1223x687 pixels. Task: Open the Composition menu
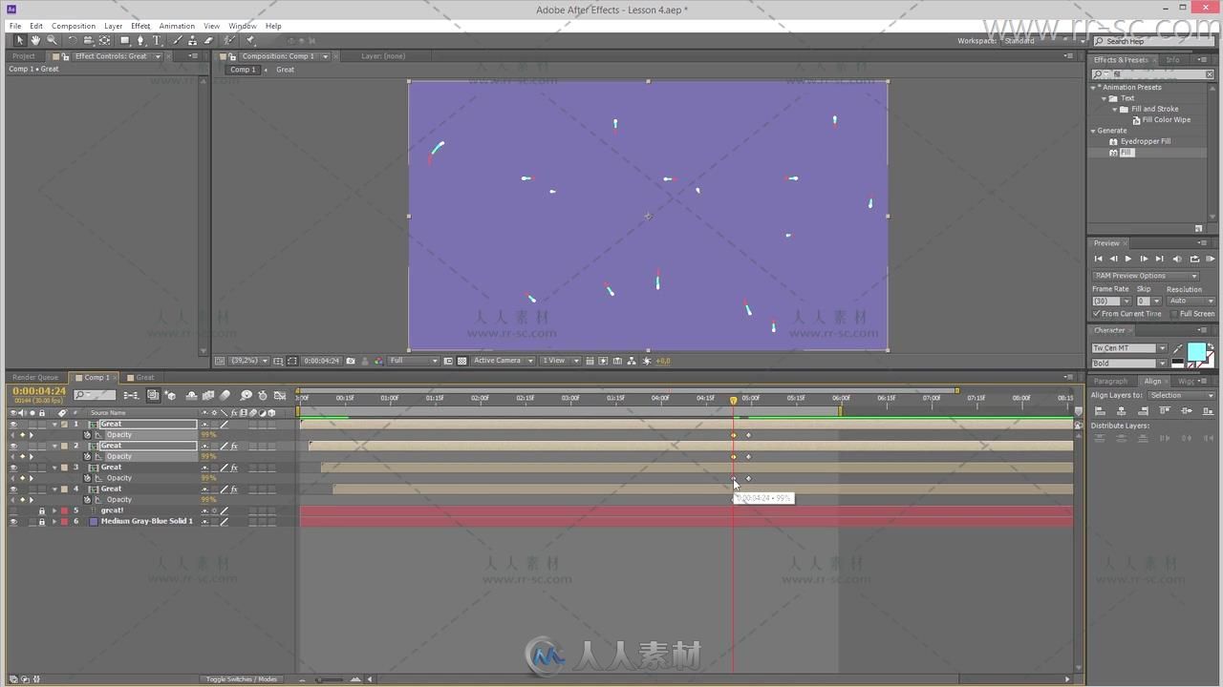point(74,26)
